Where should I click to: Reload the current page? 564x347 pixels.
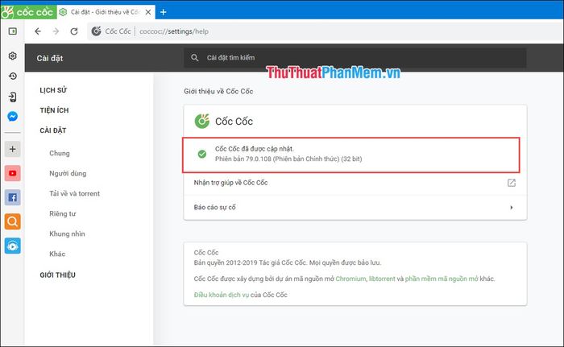(x=74, y=31)
